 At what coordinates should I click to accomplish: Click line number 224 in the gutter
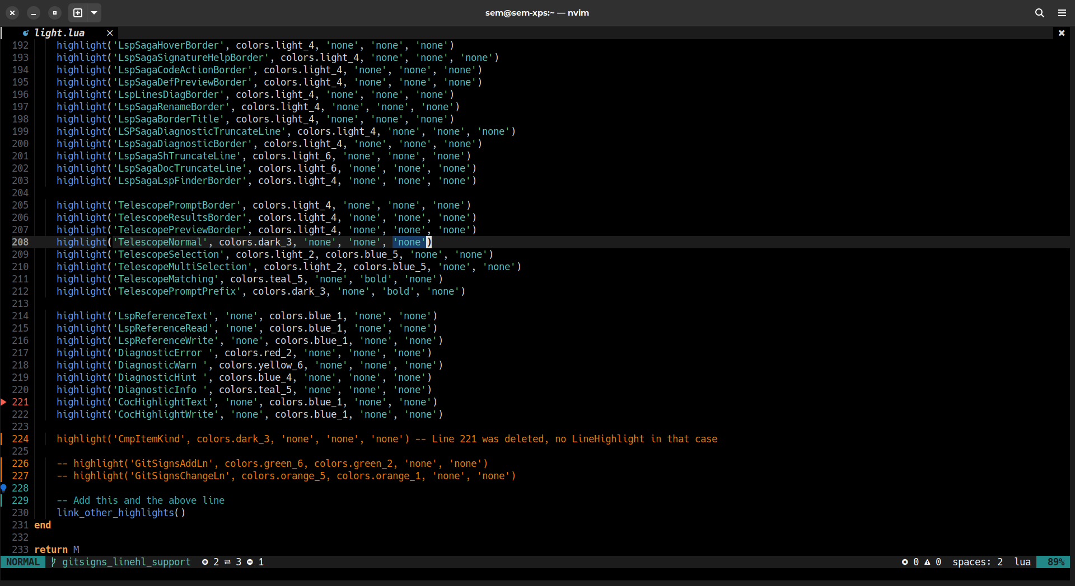pyautogui.click(x=20, y=439)
